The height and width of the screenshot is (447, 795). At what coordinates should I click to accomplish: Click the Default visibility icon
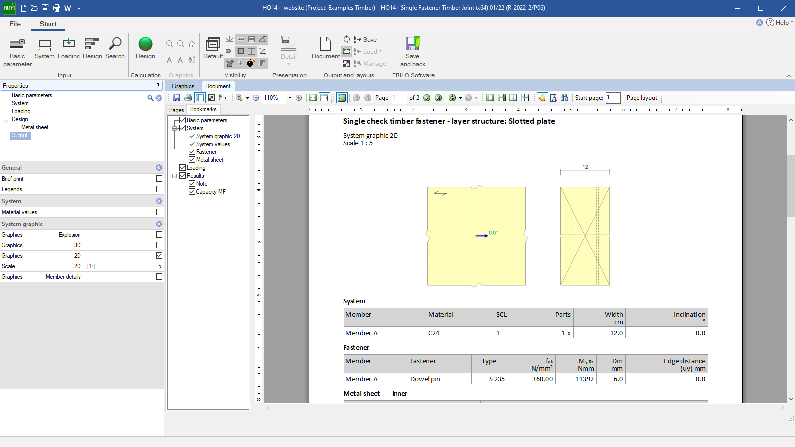(213, 49)
